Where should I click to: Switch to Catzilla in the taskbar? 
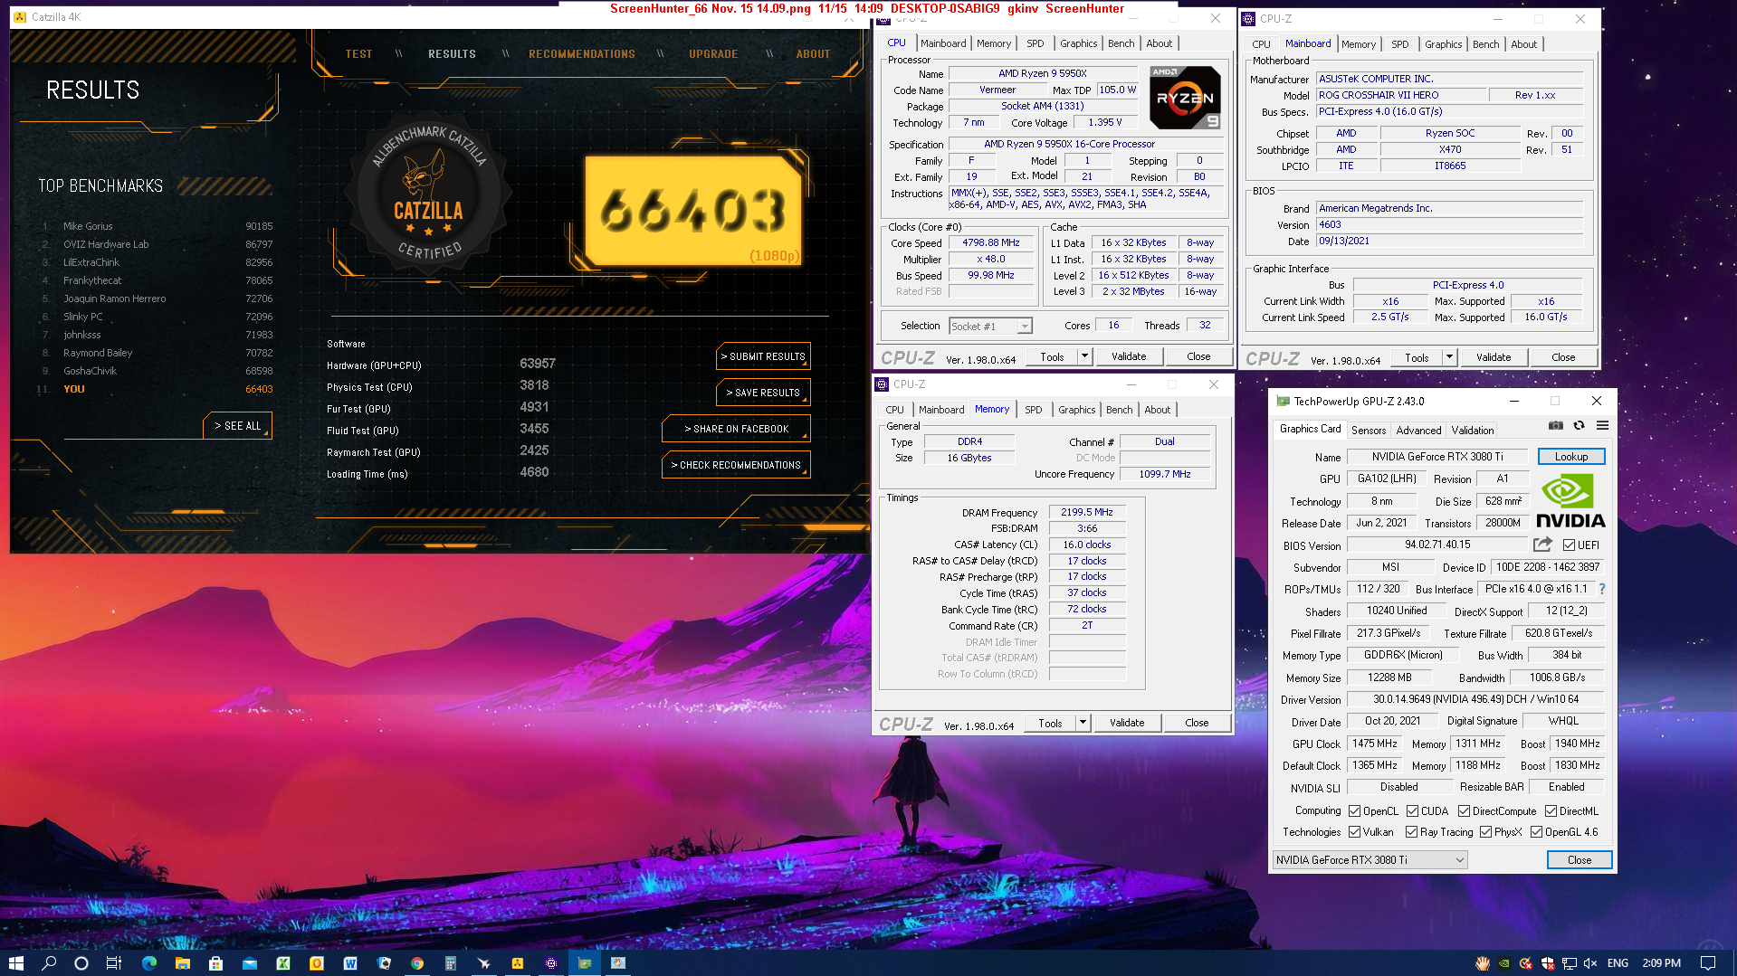pos(518,963)
